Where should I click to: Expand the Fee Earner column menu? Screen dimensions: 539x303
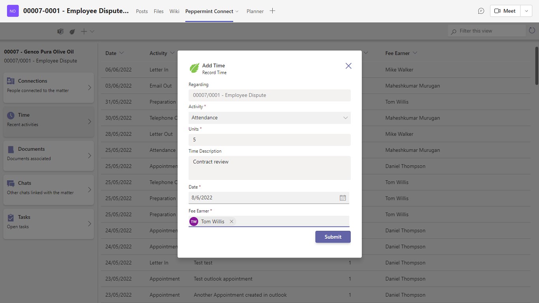coord(415,53)
